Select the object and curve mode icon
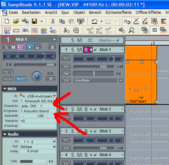This screenshot has height=165, width=169. (x=44, y=30)
